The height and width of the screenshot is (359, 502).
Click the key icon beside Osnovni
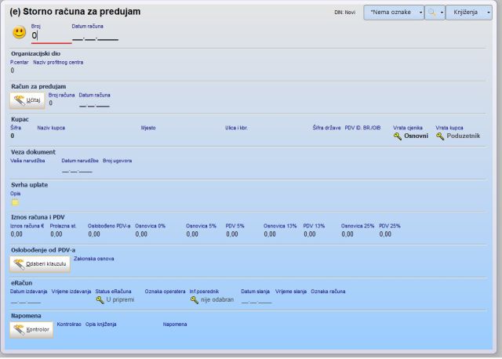point(398,136)
